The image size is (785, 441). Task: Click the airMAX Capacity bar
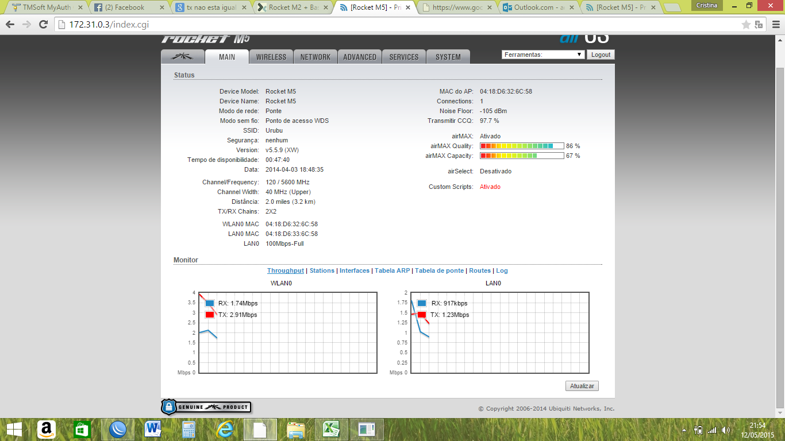coord(522,156)
